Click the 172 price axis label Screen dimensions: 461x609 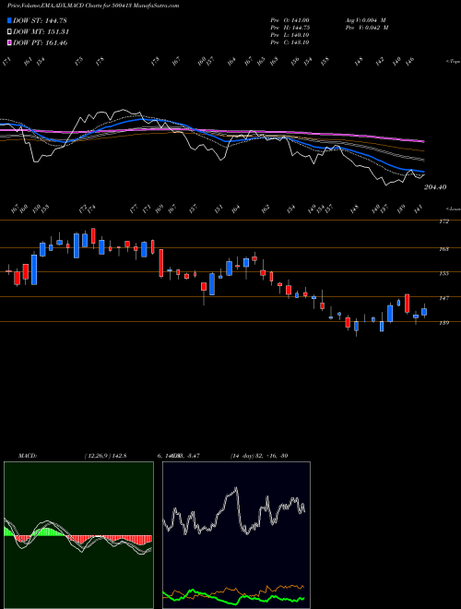443,221
